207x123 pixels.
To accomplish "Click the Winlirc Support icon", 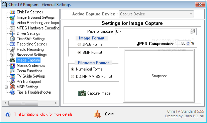I will pyautogui.click(x=12, y=82).
